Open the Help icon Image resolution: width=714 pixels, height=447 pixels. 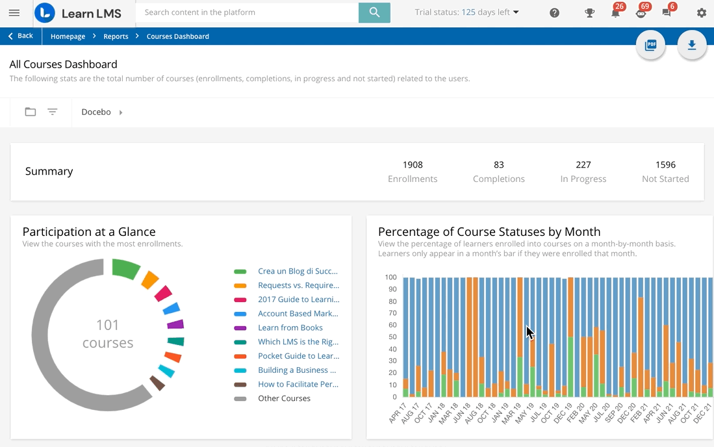(554, 13)
